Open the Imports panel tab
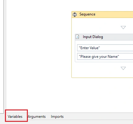 (57, 117)
